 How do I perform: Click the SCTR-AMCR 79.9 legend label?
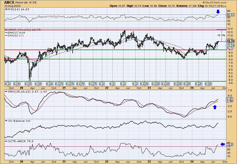pyautogui.click(x=21, y=141)
